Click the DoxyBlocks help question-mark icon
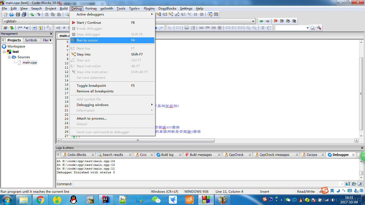Viewport: 365px width, 205px height. click(41, 28)
